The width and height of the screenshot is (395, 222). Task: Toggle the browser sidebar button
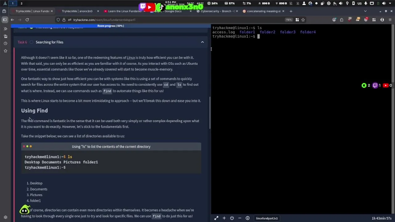[5, 20]
